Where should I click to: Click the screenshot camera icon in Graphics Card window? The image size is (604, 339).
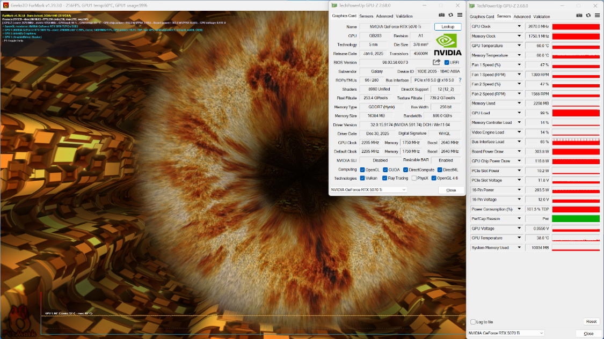coord(441,15)
